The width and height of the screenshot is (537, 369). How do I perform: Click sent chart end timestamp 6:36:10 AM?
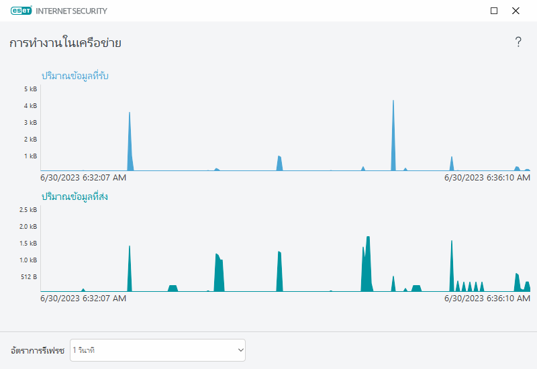487,299
